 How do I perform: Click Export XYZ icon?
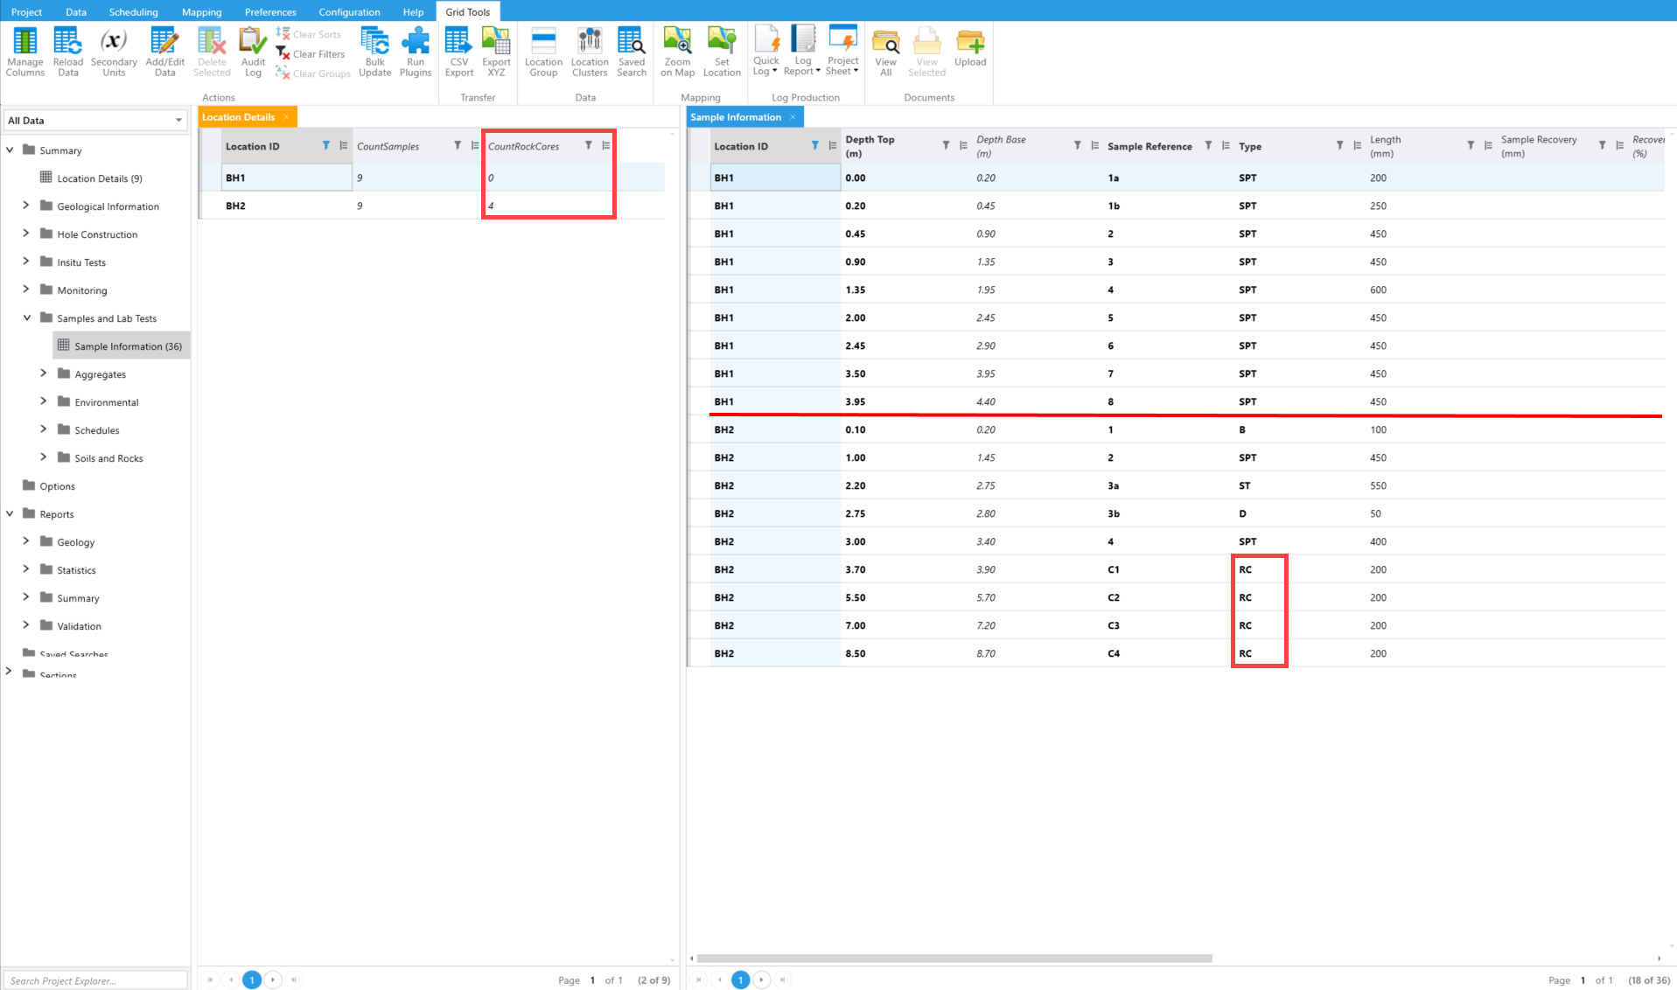pos(496,52)
